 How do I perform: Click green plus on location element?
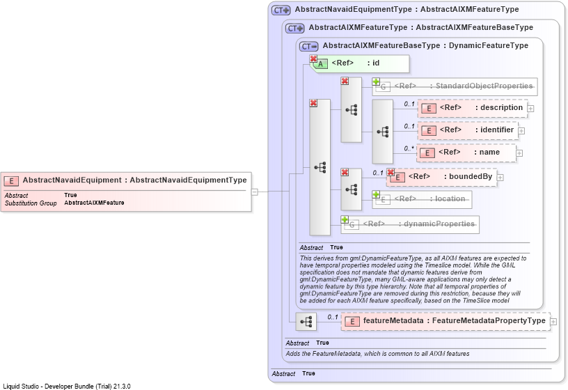[376, 194]
